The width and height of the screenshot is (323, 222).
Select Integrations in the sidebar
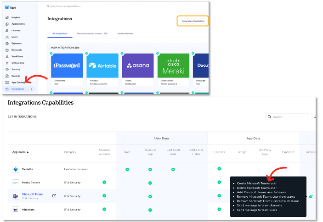[19, 89]
